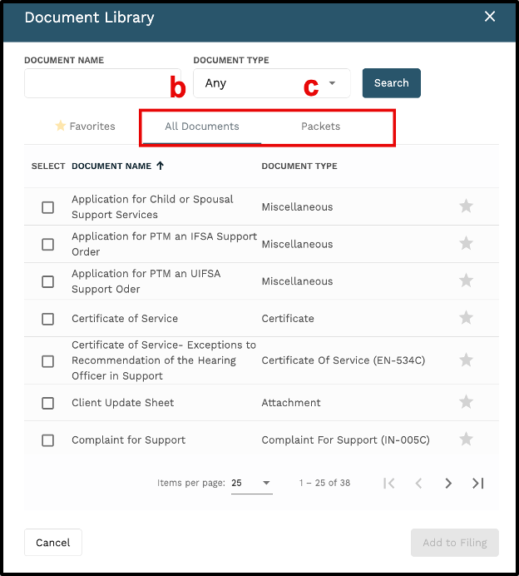
Task: Select Certificate of Service checkbox
Action: point(47,319)
